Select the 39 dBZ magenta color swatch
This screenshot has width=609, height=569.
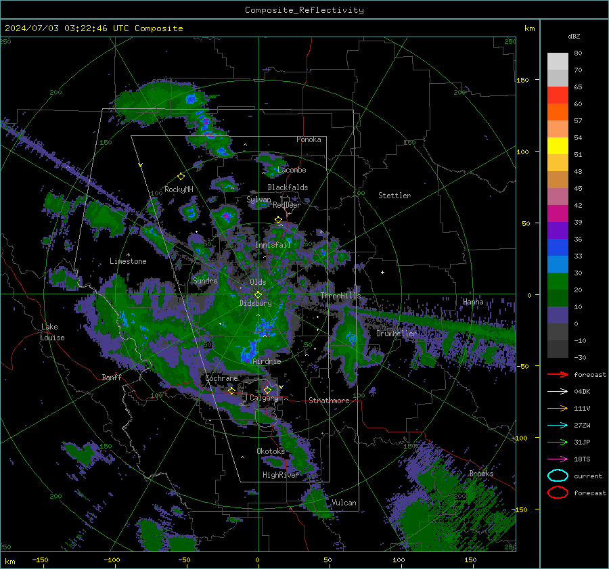coord(558,214)
